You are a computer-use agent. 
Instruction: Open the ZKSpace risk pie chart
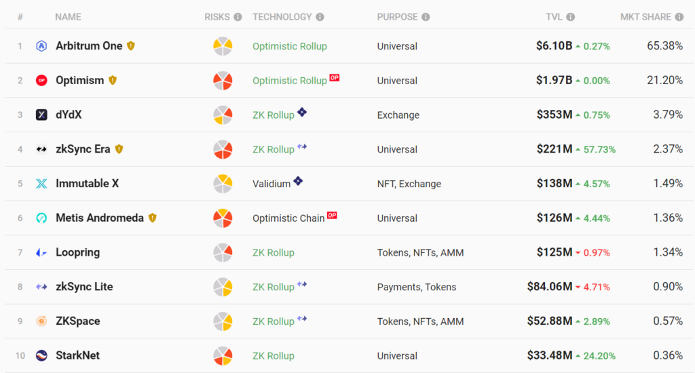pos(223,321)
